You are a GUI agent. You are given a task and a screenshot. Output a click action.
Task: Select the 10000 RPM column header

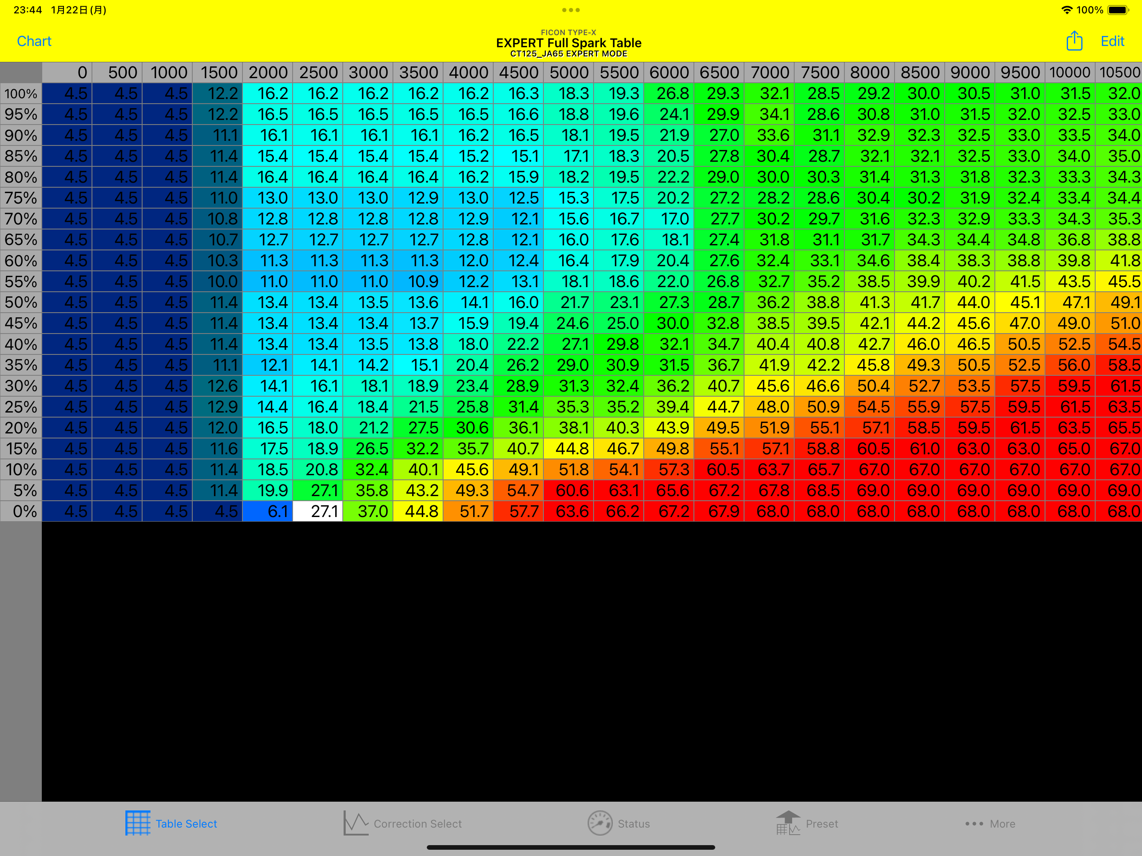coord(1071,72)
